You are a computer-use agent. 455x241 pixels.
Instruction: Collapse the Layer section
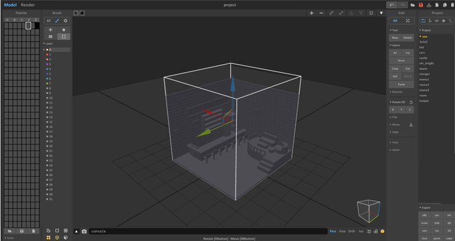pos(48,44)
